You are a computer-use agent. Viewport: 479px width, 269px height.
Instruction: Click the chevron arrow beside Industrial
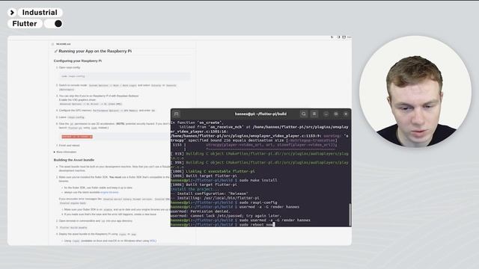[x=12, y=13]
